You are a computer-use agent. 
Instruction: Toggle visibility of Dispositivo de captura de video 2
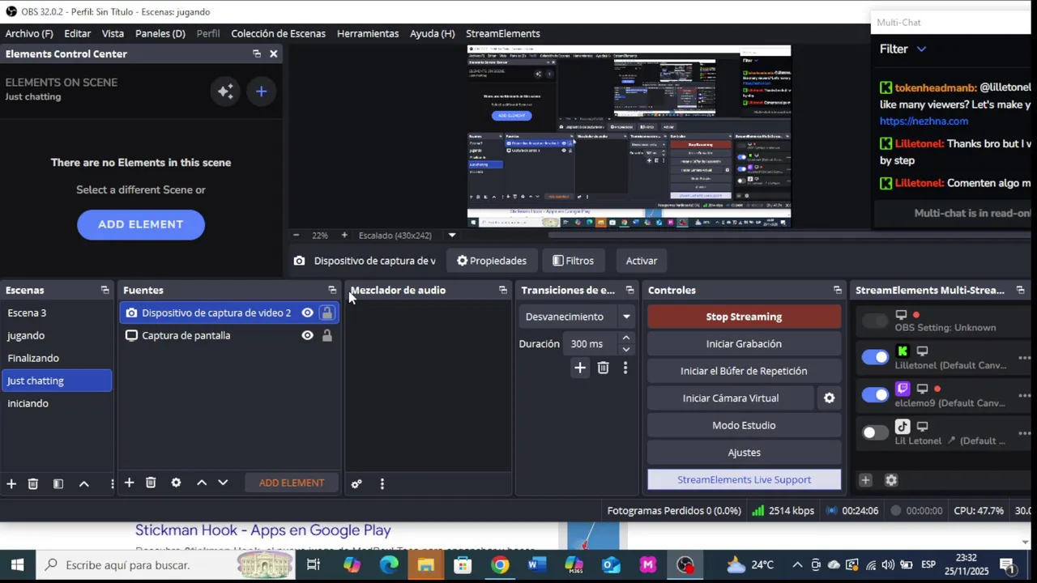(307, 313)
